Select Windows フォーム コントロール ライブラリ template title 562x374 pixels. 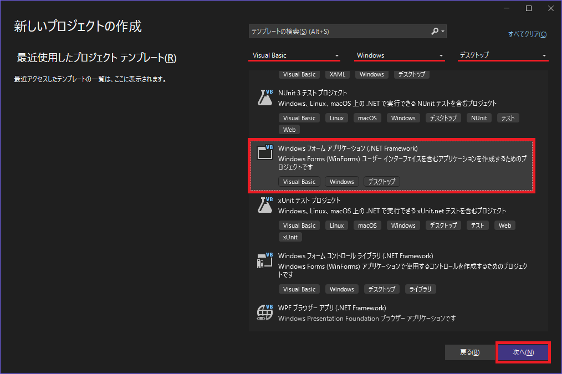coord(356,256)
